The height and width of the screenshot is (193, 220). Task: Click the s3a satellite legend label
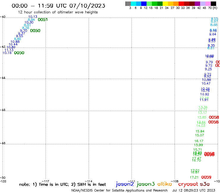point(205,184)
